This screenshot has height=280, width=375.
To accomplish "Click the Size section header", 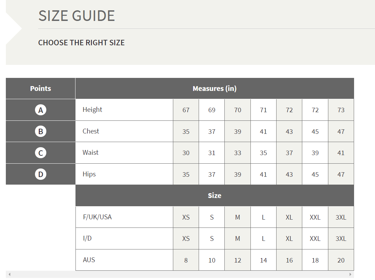I will (x=214, y=196).
